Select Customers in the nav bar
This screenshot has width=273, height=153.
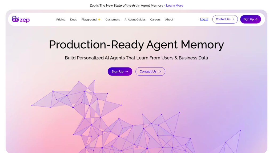point(113,20)
